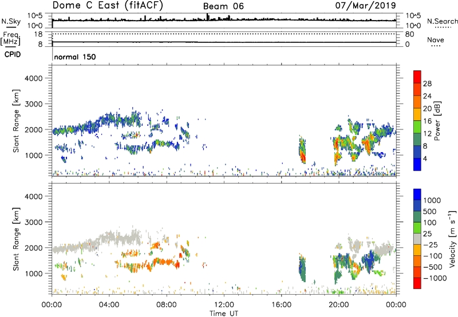This screenshot has height=317, width=458.
Task: Click the 'normal 150' CPID text
Action: pos(75,57)
